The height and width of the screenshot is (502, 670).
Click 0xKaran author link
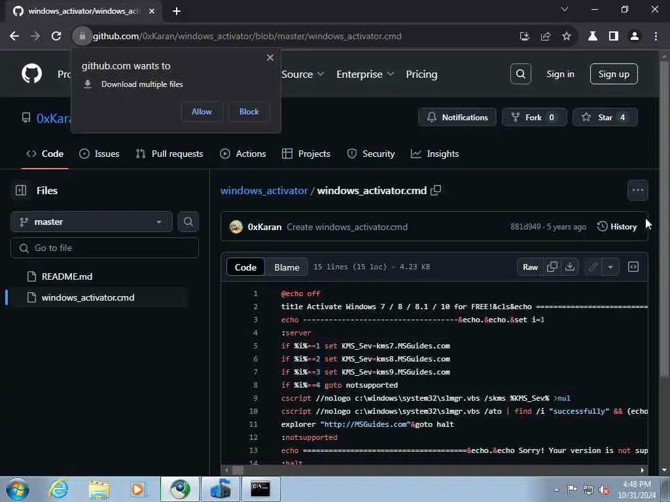pos(264,227)
